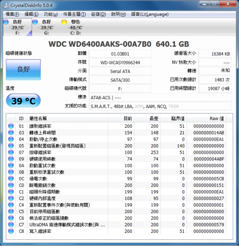Open the 磁碟(D) menu
The width and height of the screenshot is (239, 246).
pos(99,14)
